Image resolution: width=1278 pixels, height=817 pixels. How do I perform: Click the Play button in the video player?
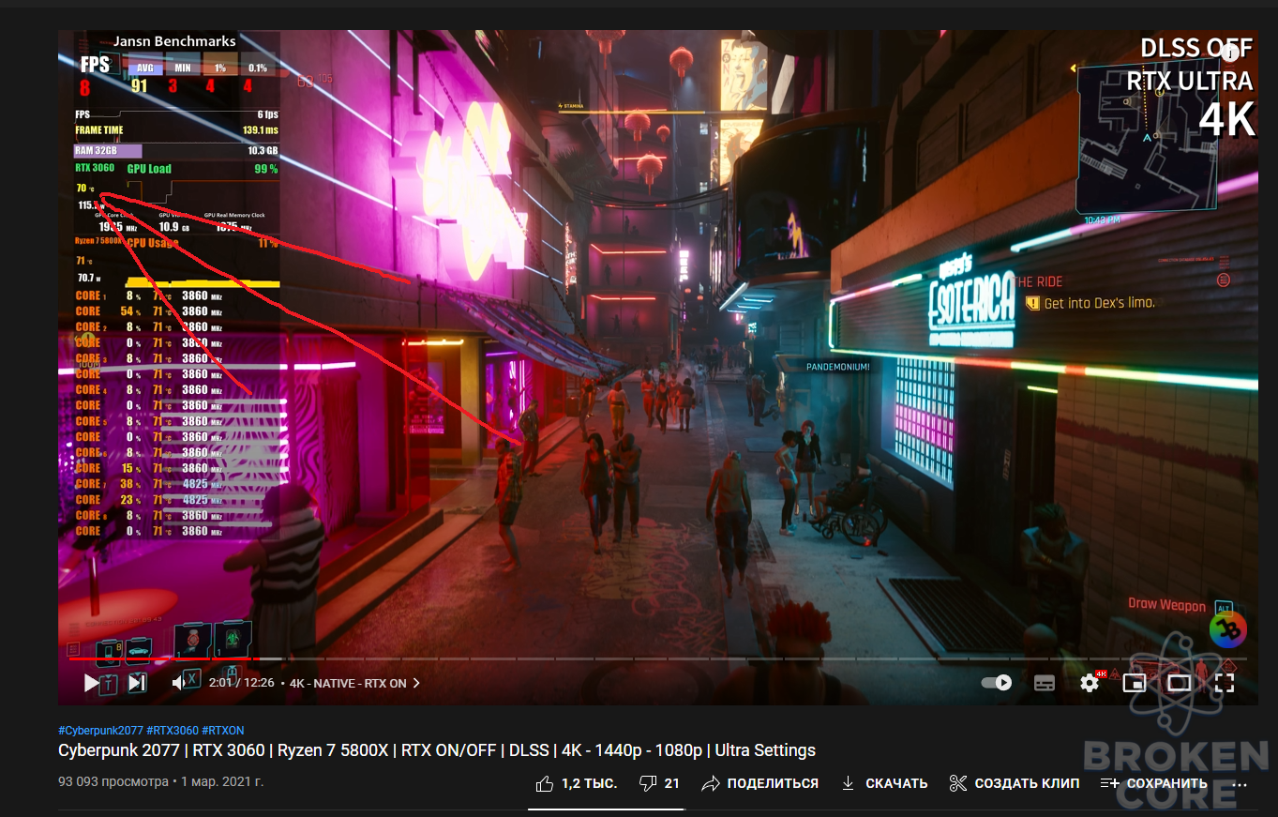coord(91,683)
